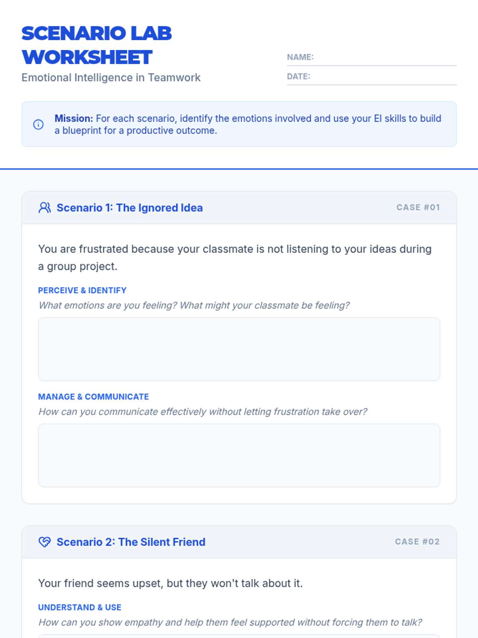This screenshot has height=638, width=478.
Task: Click the people icon beside Scenario 1
Action: pyautogui.click(x=44, y=208)
